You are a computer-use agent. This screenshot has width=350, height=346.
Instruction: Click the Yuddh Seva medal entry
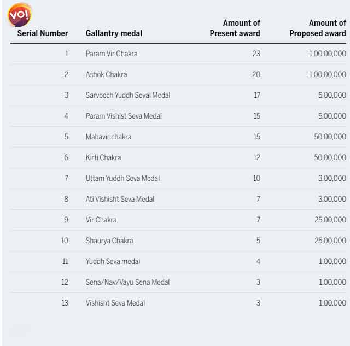coord(113,261)
